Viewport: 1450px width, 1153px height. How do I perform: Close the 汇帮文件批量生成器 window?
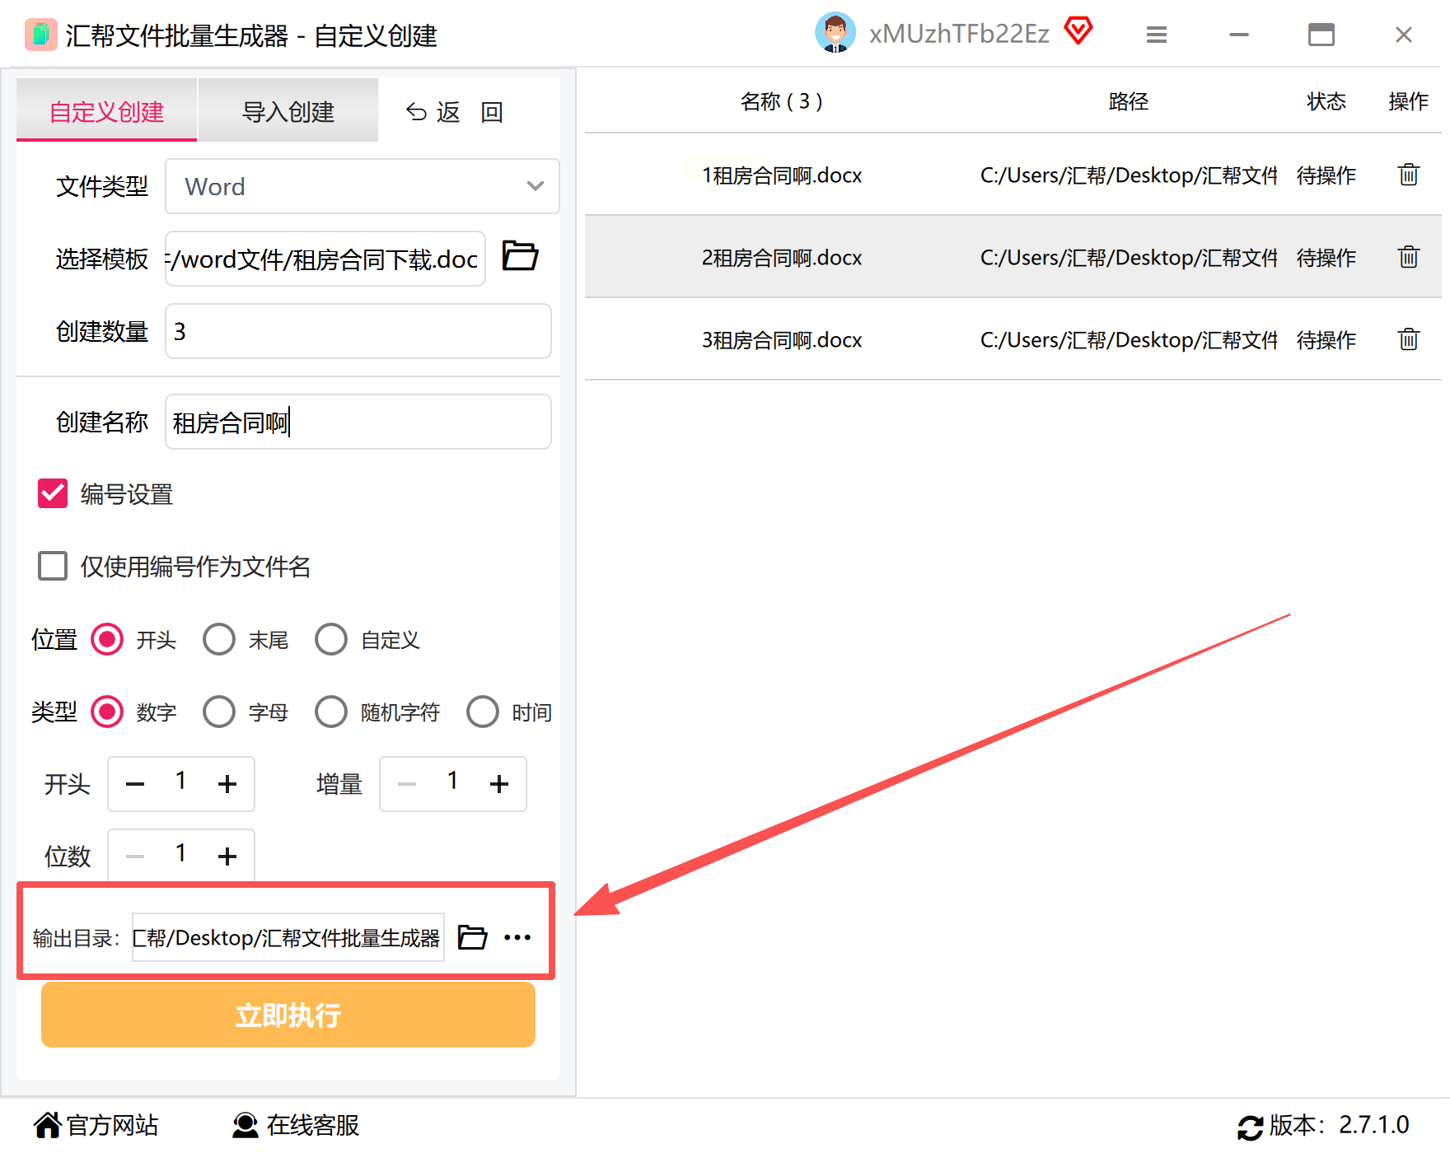click(1404, 35)
